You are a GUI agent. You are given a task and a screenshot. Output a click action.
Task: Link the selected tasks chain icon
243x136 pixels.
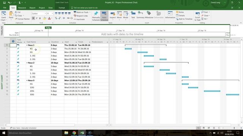[68, 18]
